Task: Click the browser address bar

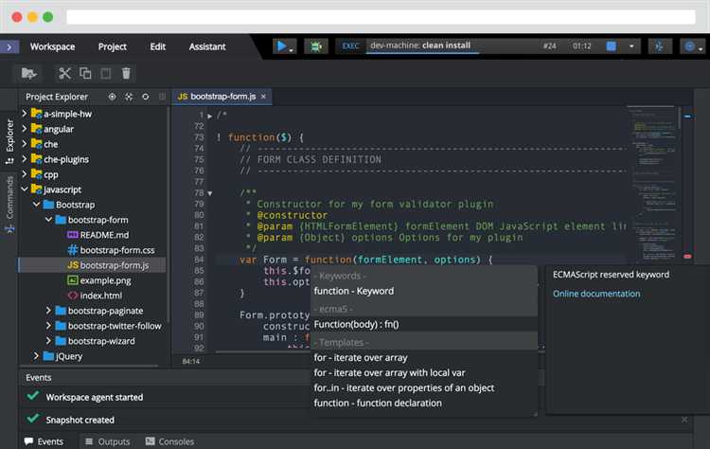Action: point(381,17)
